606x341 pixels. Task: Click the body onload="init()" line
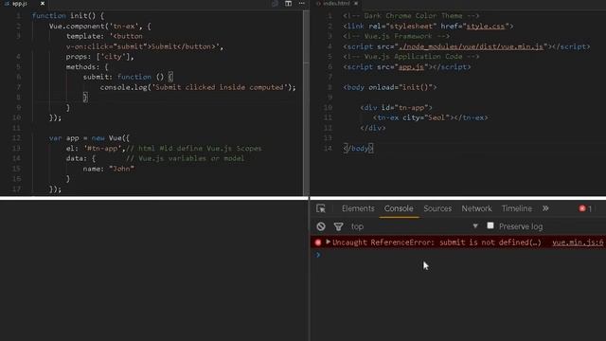pyautogui.click(x=389, y=87)
